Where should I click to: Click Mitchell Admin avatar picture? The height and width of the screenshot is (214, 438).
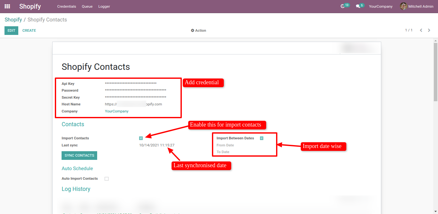pos(403,6)
